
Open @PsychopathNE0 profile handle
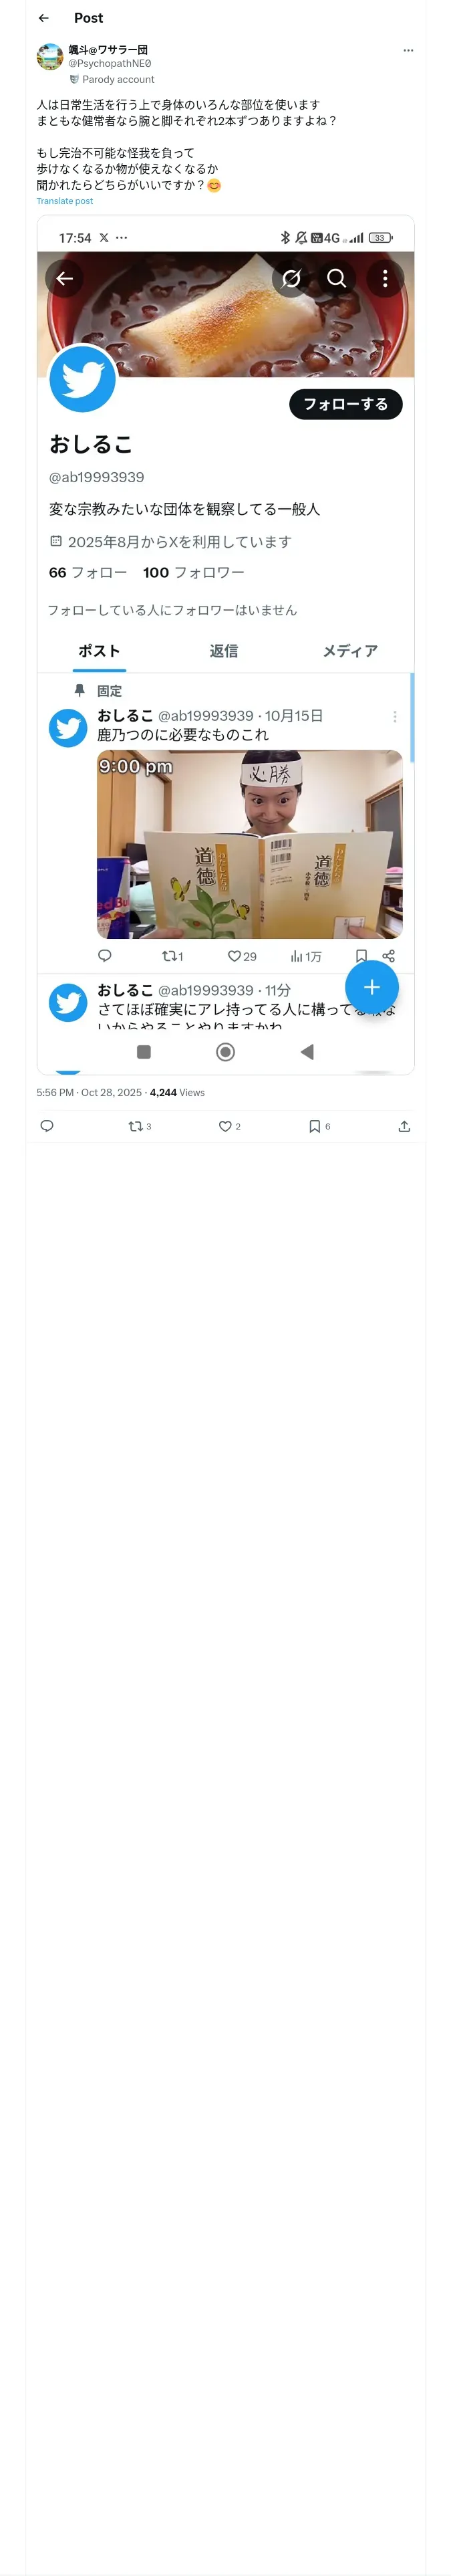coord(109,63)
